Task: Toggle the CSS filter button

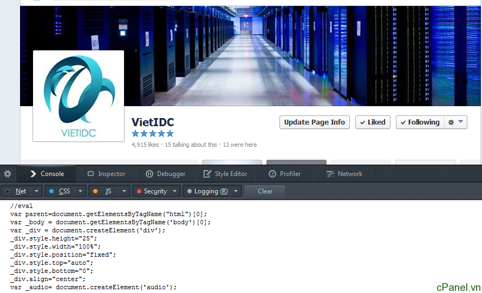Action: point(60,191)
